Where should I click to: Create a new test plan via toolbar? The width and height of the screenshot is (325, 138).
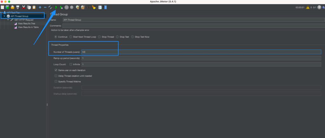pyautogui.click(x=2, y=7)
